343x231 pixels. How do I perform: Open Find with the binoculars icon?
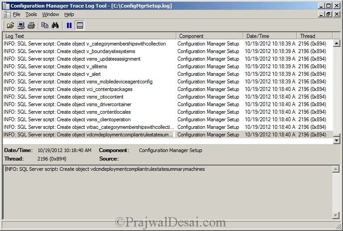click(x=55, y=25)
